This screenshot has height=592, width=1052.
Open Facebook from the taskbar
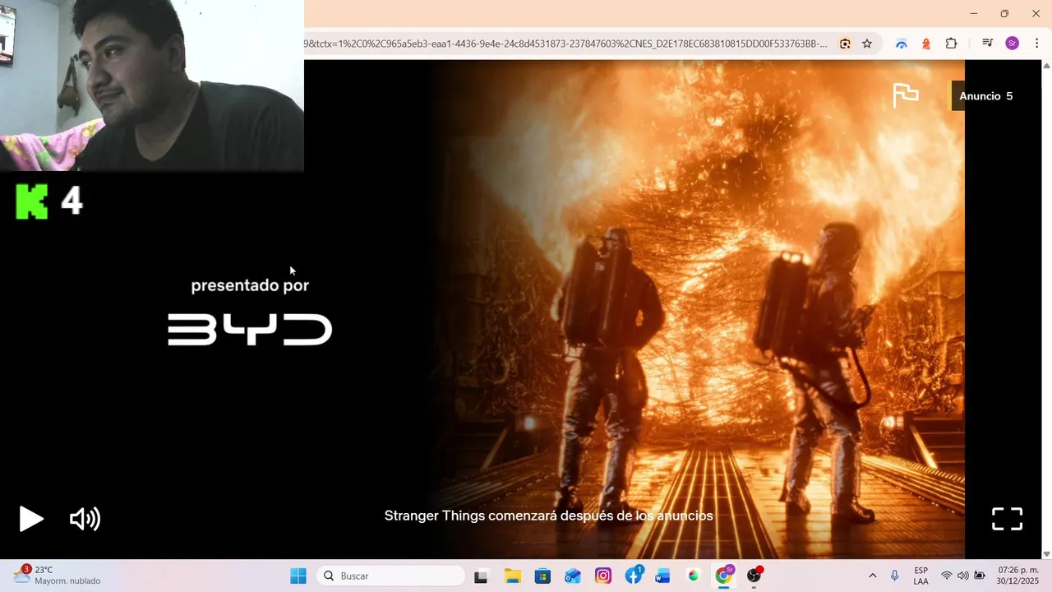(634, 576)
